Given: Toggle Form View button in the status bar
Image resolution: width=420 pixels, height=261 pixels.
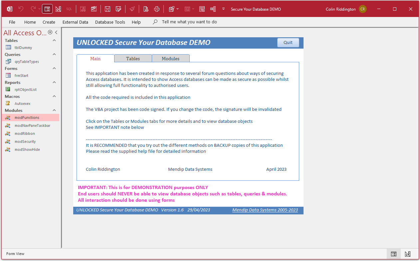Looking at the screenshot, I should pyautogui.click(x=394, y=254).
